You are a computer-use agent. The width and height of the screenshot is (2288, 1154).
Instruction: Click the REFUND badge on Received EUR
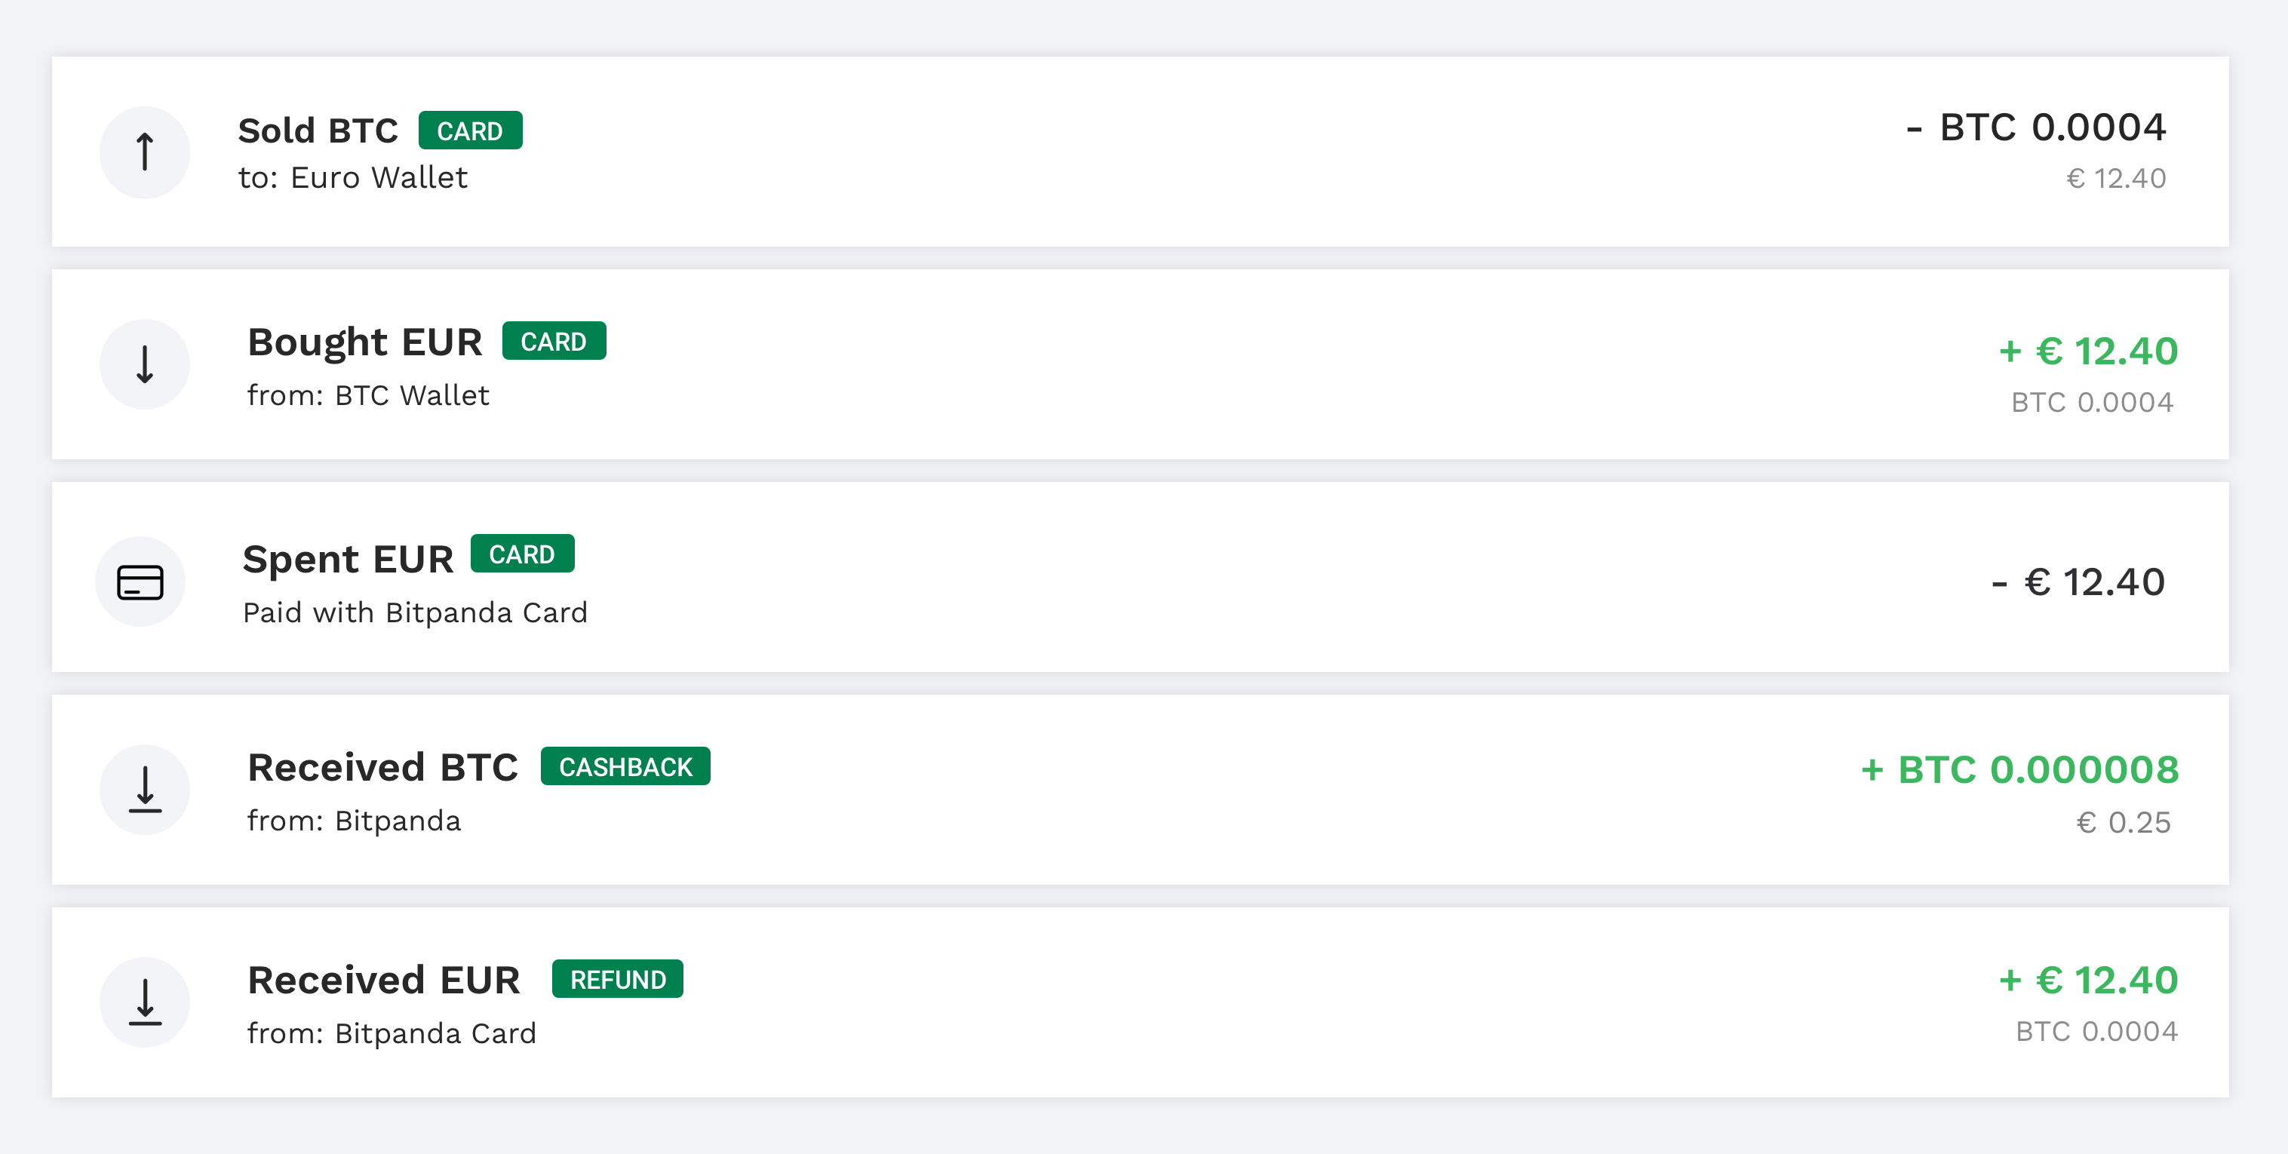(616, 979)
